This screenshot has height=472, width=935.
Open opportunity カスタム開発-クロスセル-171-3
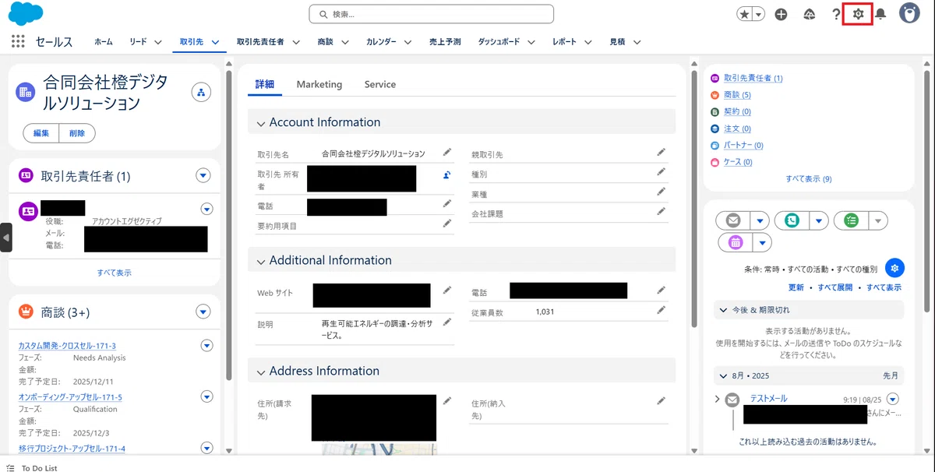coord(67,346)
